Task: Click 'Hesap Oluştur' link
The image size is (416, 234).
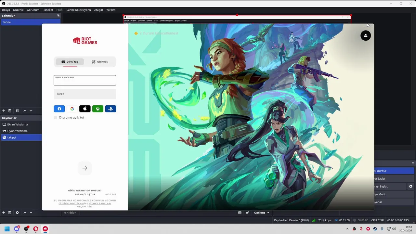Action: click(85, 194)
